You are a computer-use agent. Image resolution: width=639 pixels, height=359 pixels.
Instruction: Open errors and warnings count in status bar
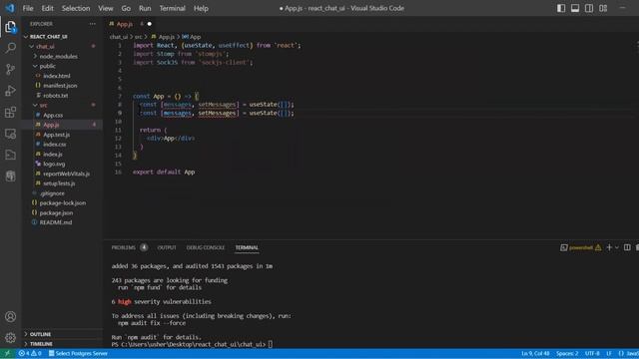(x=30, y=353)
